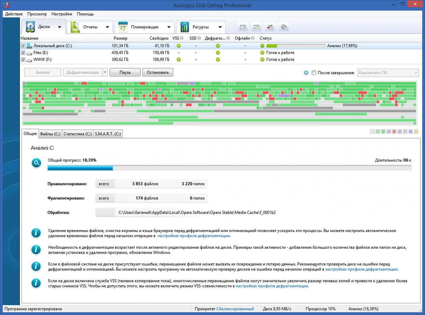Open the Просмотр menu
The image size is (425, 315).
point(37,14)
